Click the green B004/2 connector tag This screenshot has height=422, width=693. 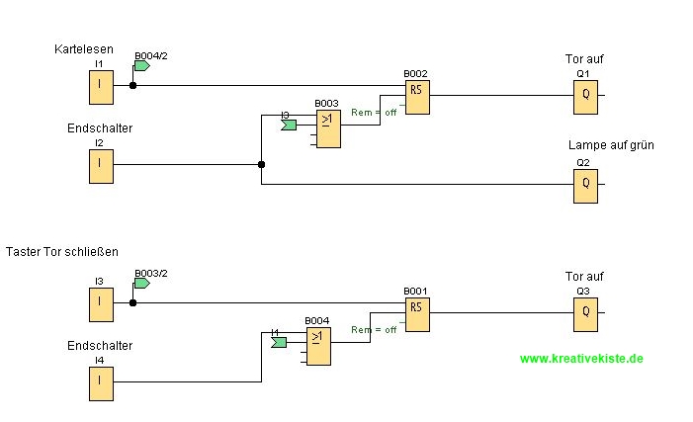pyautogui.click(x=141, y=65)
